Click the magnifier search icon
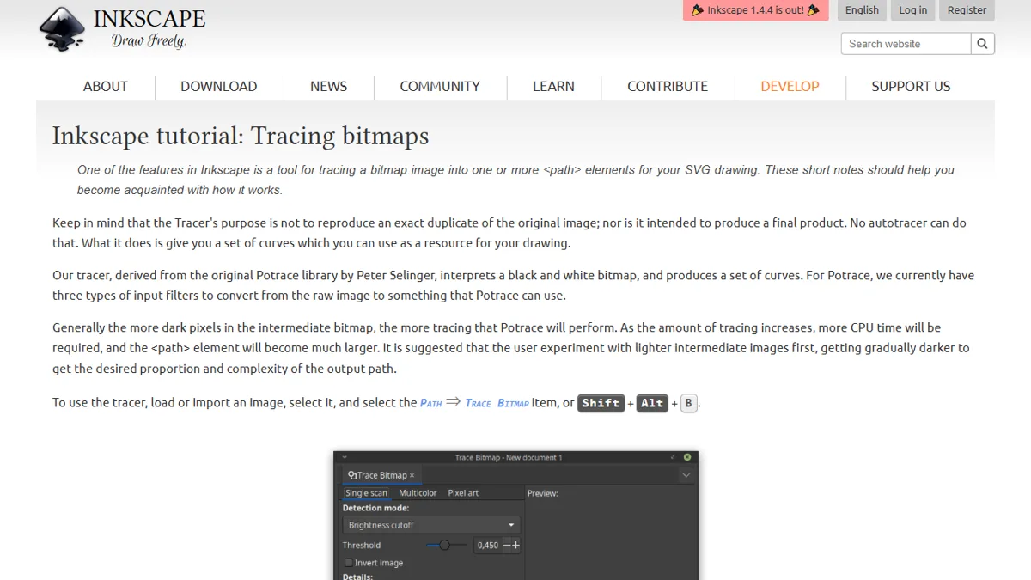The image size is (1031, 580). [983, 44]
